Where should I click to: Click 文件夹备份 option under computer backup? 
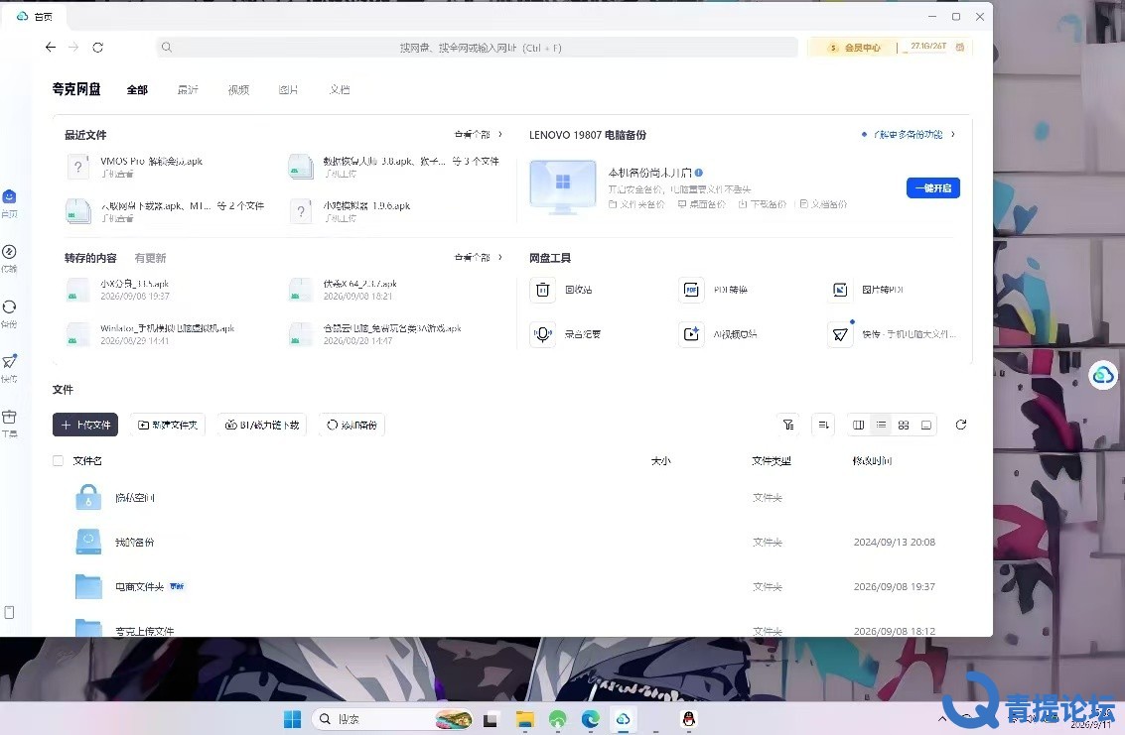[x=636, y=204]
